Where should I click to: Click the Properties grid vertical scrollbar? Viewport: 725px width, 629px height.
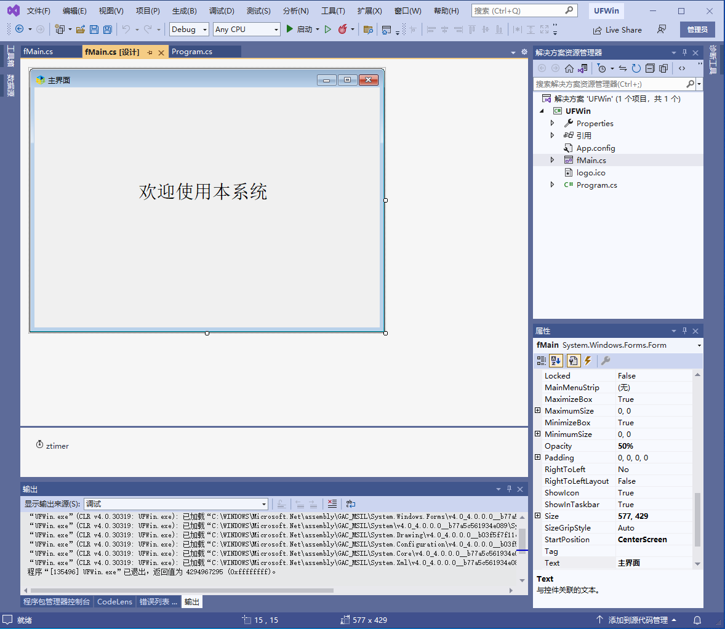point(698,520)
